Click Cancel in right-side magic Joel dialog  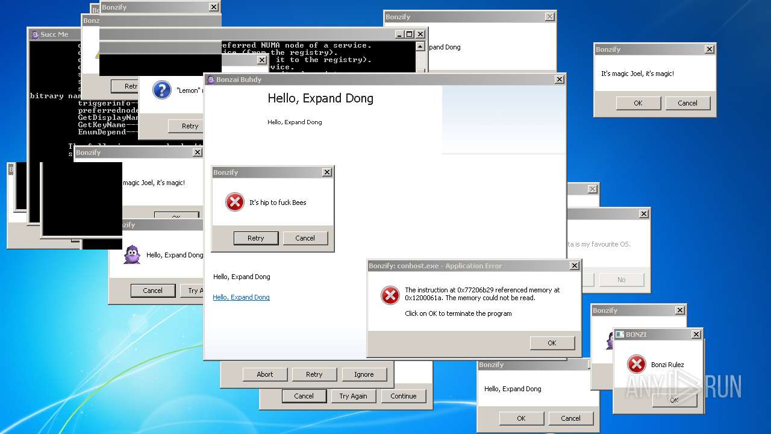[x=687, y=103]
